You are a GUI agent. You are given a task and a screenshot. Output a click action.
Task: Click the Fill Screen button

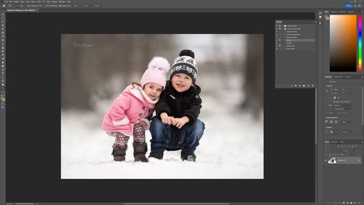96,6
